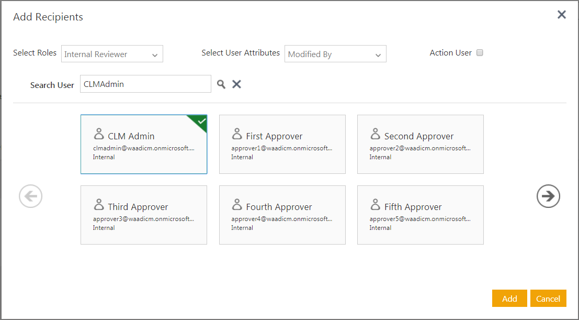Choose the approver2 email user tile
Screen dimensions: 579x320
[420, 145]
